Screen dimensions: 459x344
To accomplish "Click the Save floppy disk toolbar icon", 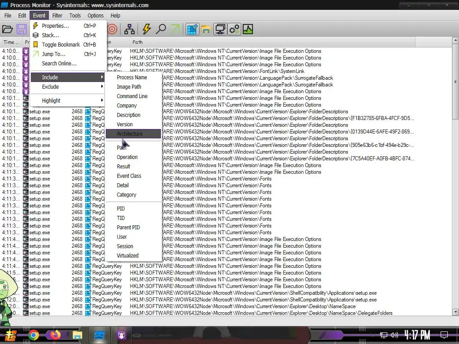I will click(22, 29).
